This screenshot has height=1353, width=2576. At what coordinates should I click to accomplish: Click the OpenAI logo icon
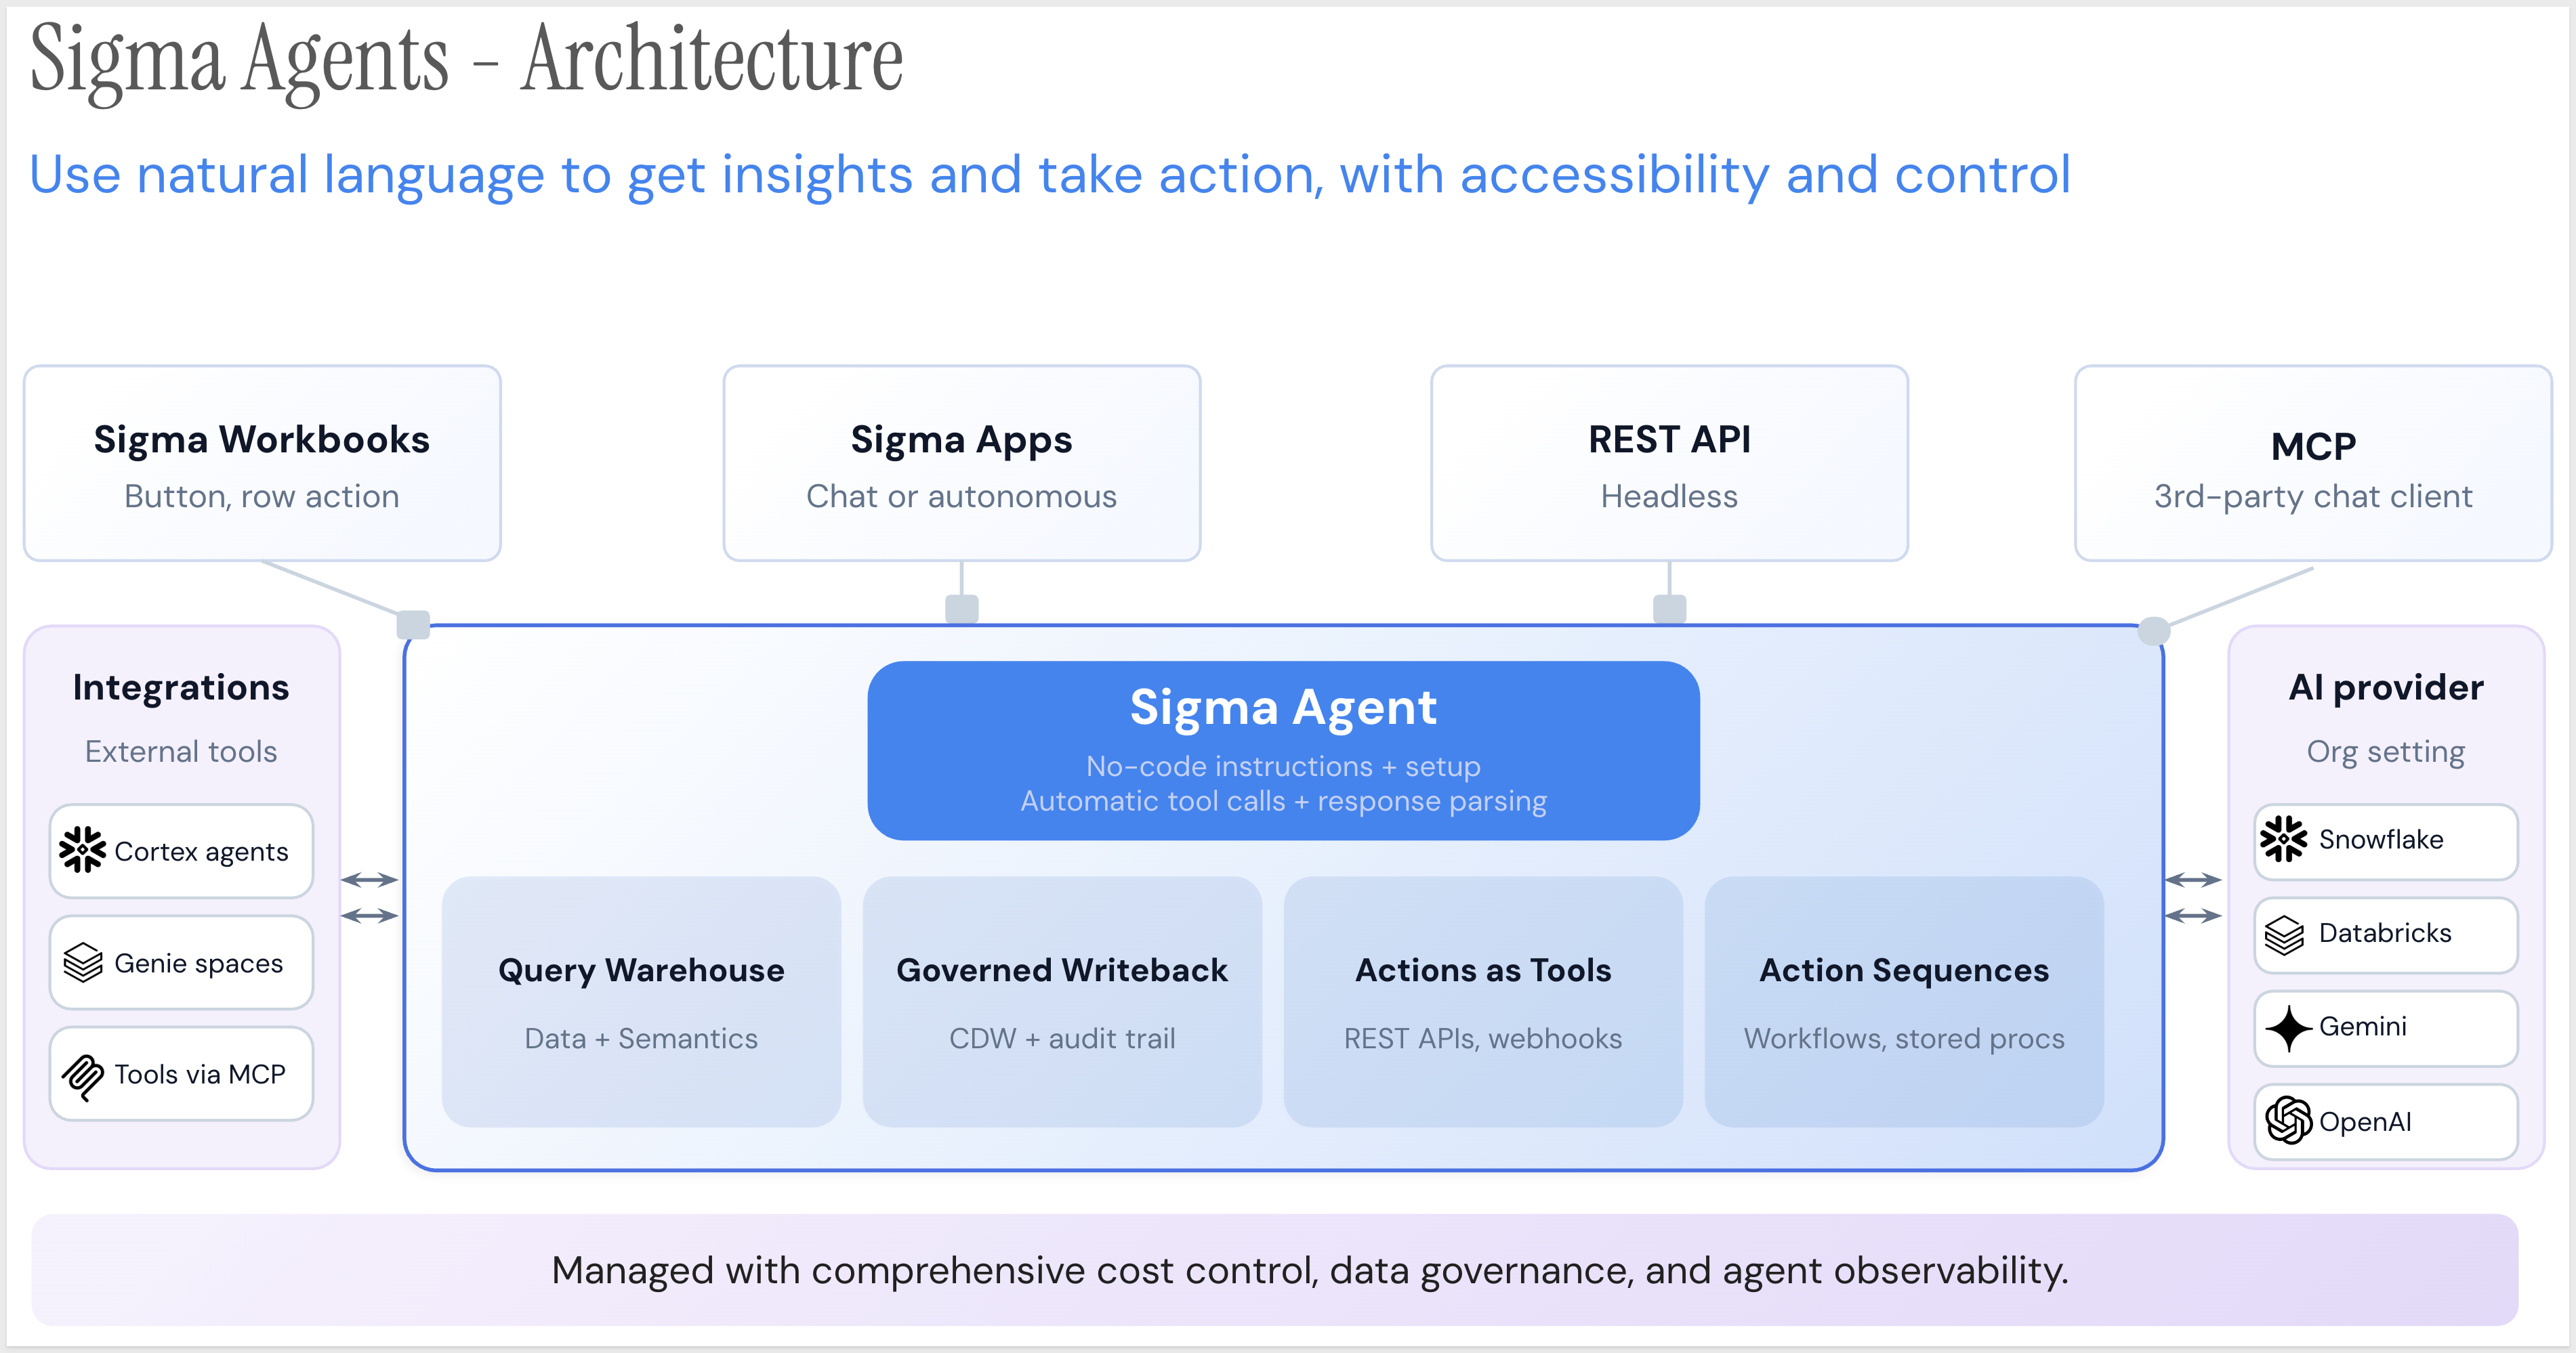tap(2288, 1120)
